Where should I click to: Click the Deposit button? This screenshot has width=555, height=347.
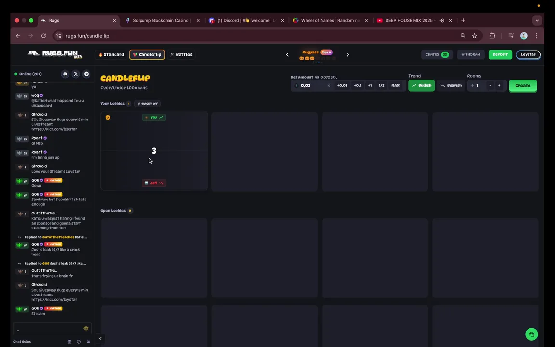[x=500, y=54]
